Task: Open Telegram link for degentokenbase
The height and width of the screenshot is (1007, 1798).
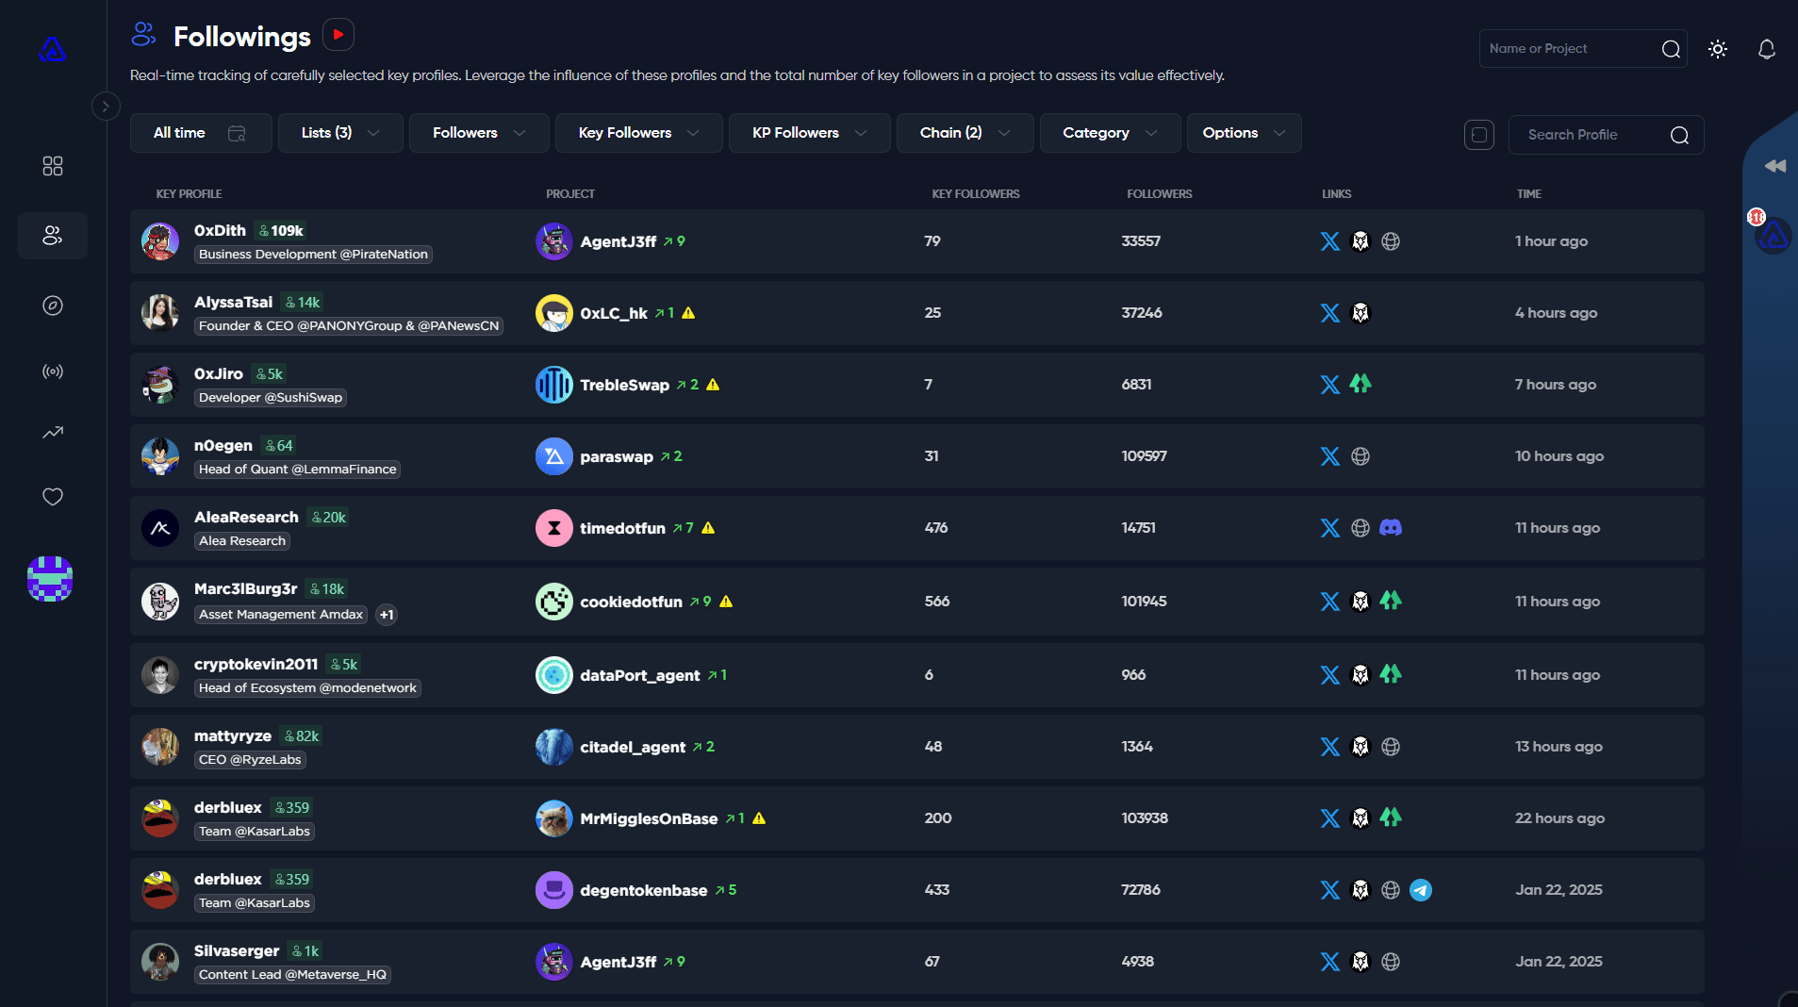Action: (x=1420, y=890)
